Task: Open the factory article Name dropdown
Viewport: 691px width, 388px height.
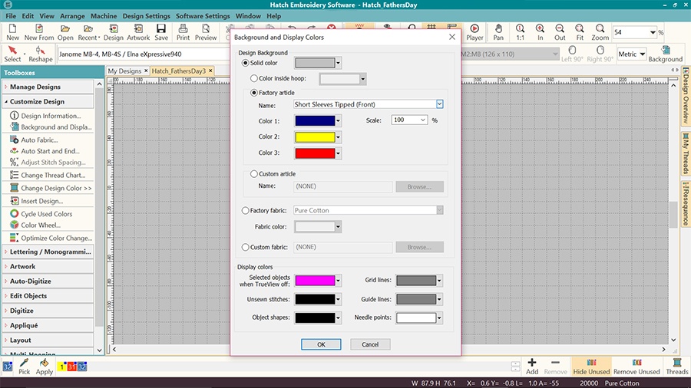Action: coord(440,104)
